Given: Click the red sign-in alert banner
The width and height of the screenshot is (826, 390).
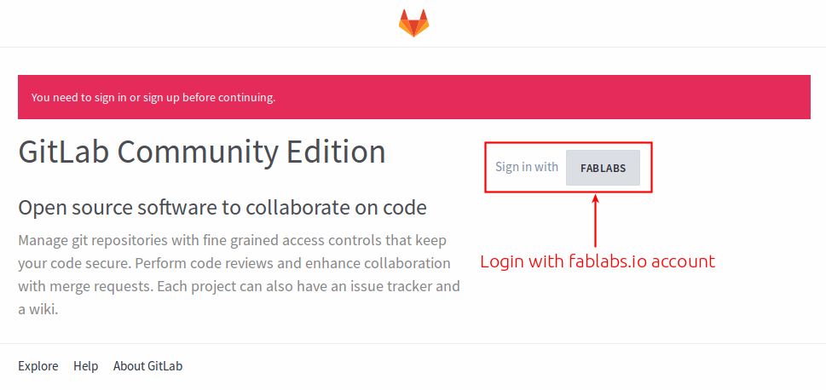Looking at the screenshot, I should (x=414, y=97).
